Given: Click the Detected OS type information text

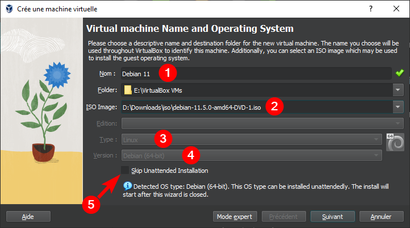Looking at the screenshot, I should click(256, 190).
